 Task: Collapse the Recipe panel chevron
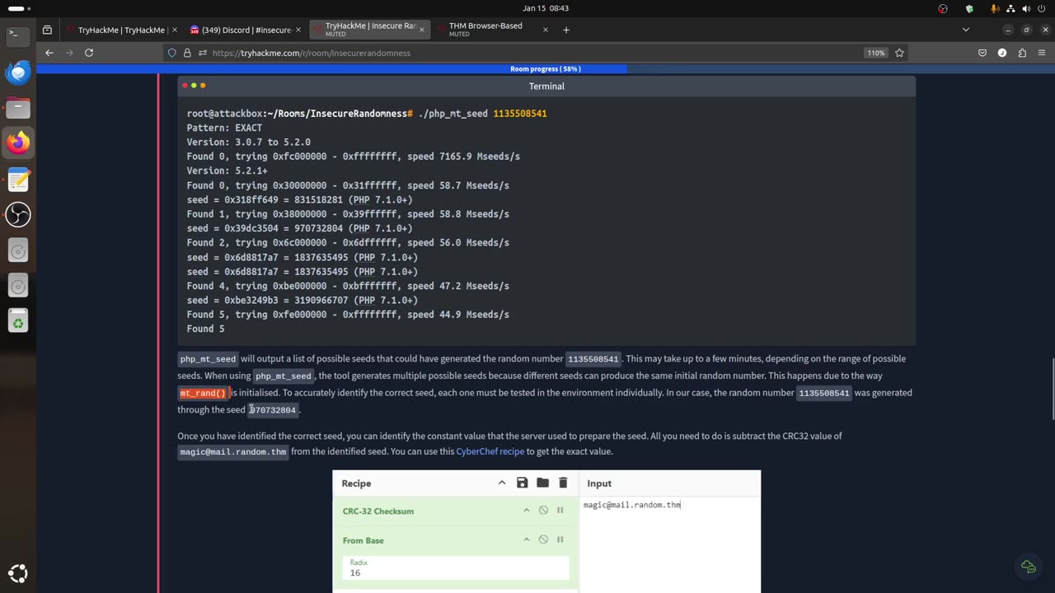(x=502, y=483)
